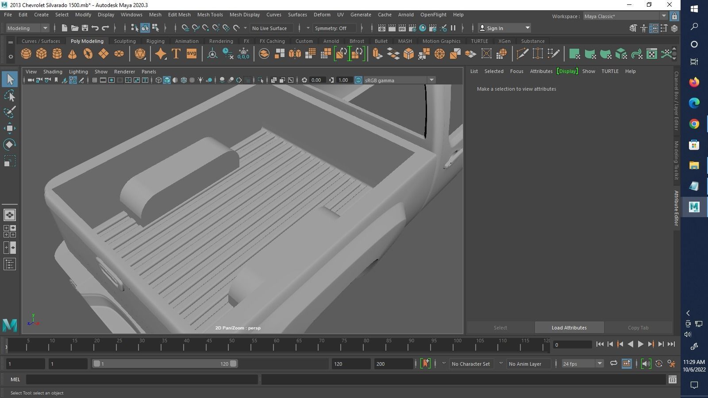Open the Script Editor icon

(673, 379)
